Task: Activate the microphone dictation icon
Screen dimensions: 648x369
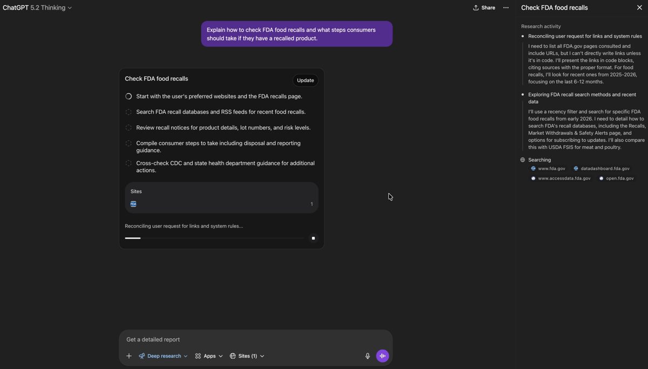Action: (x=368, y=356)
